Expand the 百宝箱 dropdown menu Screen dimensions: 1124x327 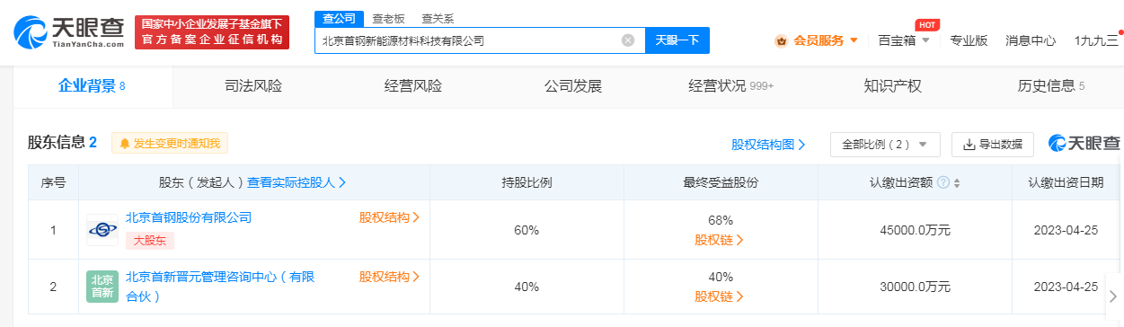click(x=925, y=40)
